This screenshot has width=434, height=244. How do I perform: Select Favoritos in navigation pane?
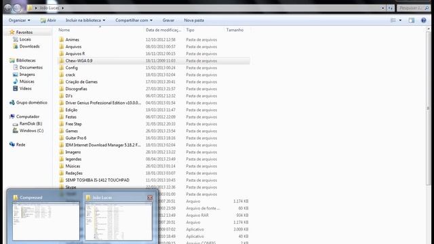[x=24, y=33]
